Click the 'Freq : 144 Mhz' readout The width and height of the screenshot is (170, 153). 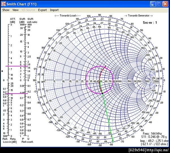pos(152,133)
